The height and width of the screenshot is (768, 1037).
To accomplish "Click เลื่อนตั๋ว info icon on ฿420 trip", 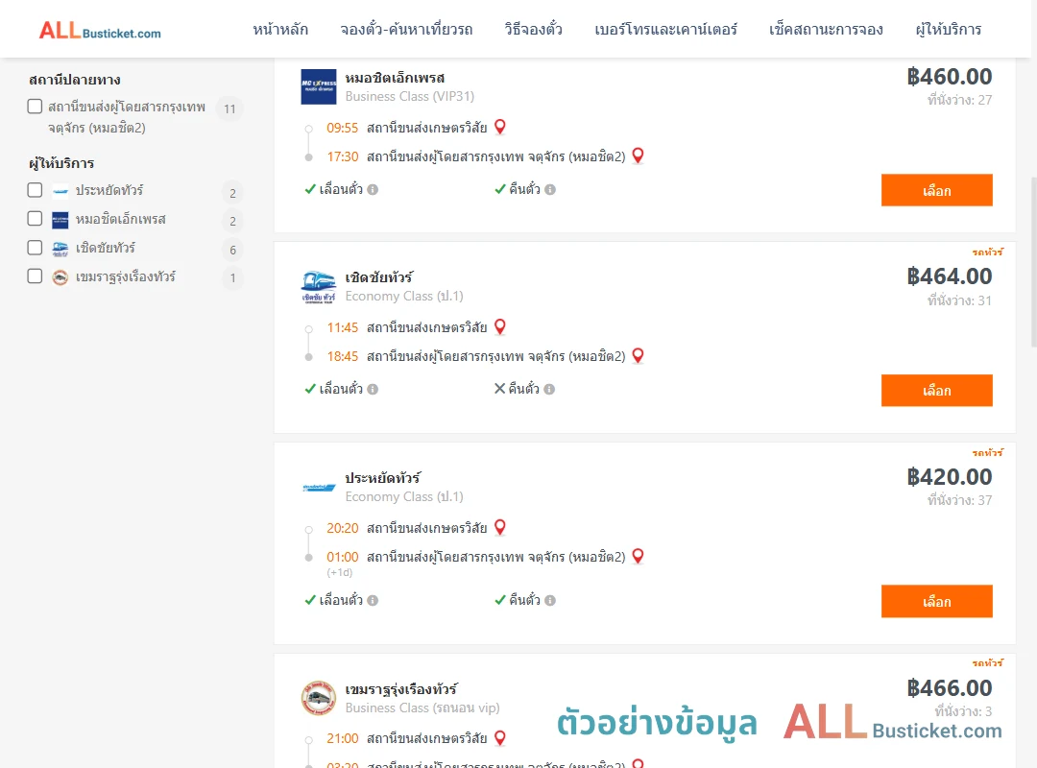I will pos(373,601).
